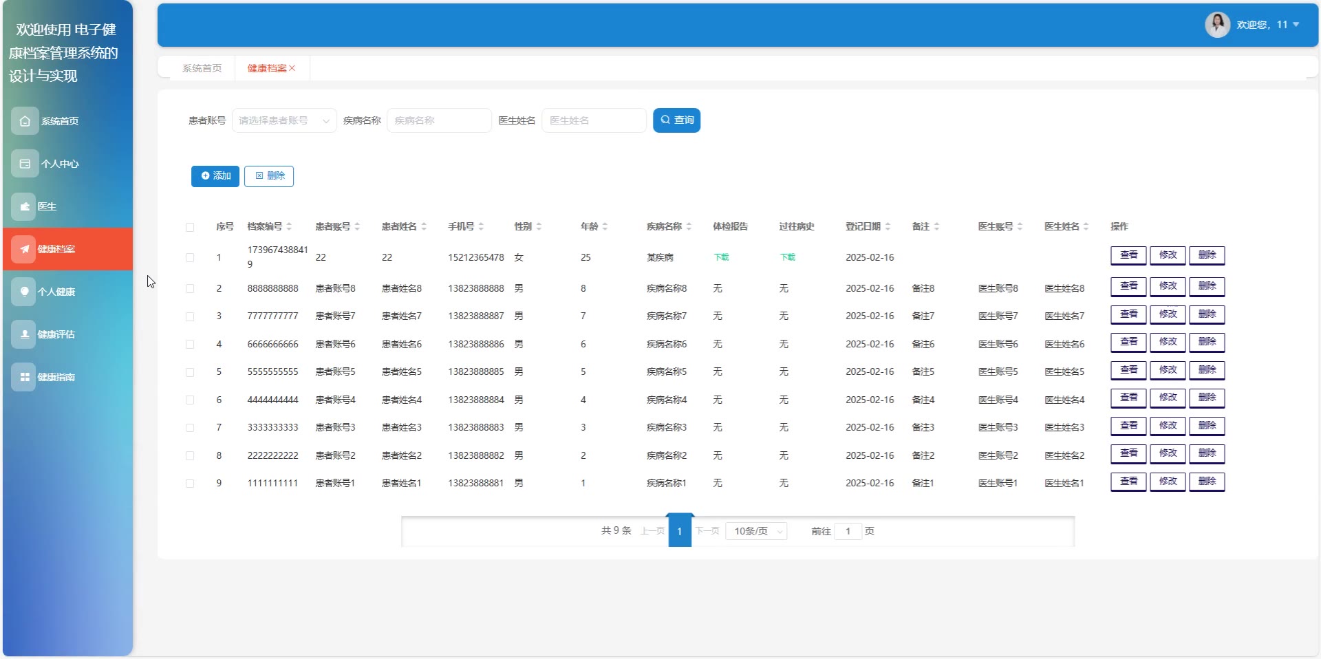
Task: Toggle the select-all checkbox in table header
Action: 190,227
